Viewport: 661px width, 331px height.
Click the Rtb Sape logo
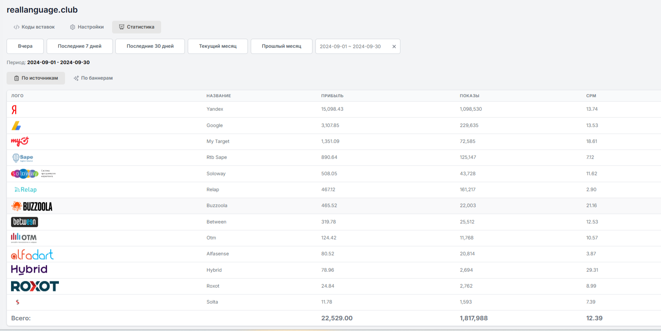(x=23, y=158)
